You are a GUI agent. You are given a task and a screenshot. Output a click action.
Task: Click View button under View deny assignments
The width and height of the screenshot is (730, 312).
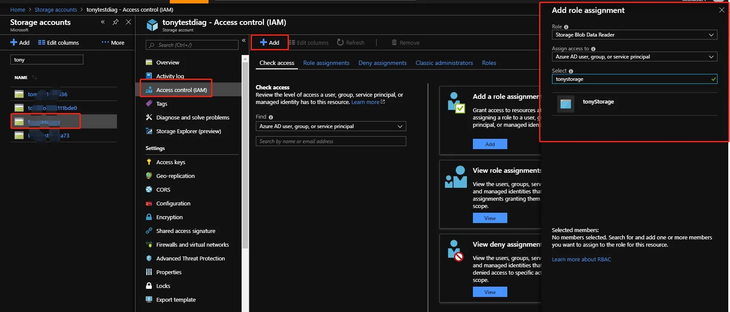pyautogui.click(x=490, y=292)
